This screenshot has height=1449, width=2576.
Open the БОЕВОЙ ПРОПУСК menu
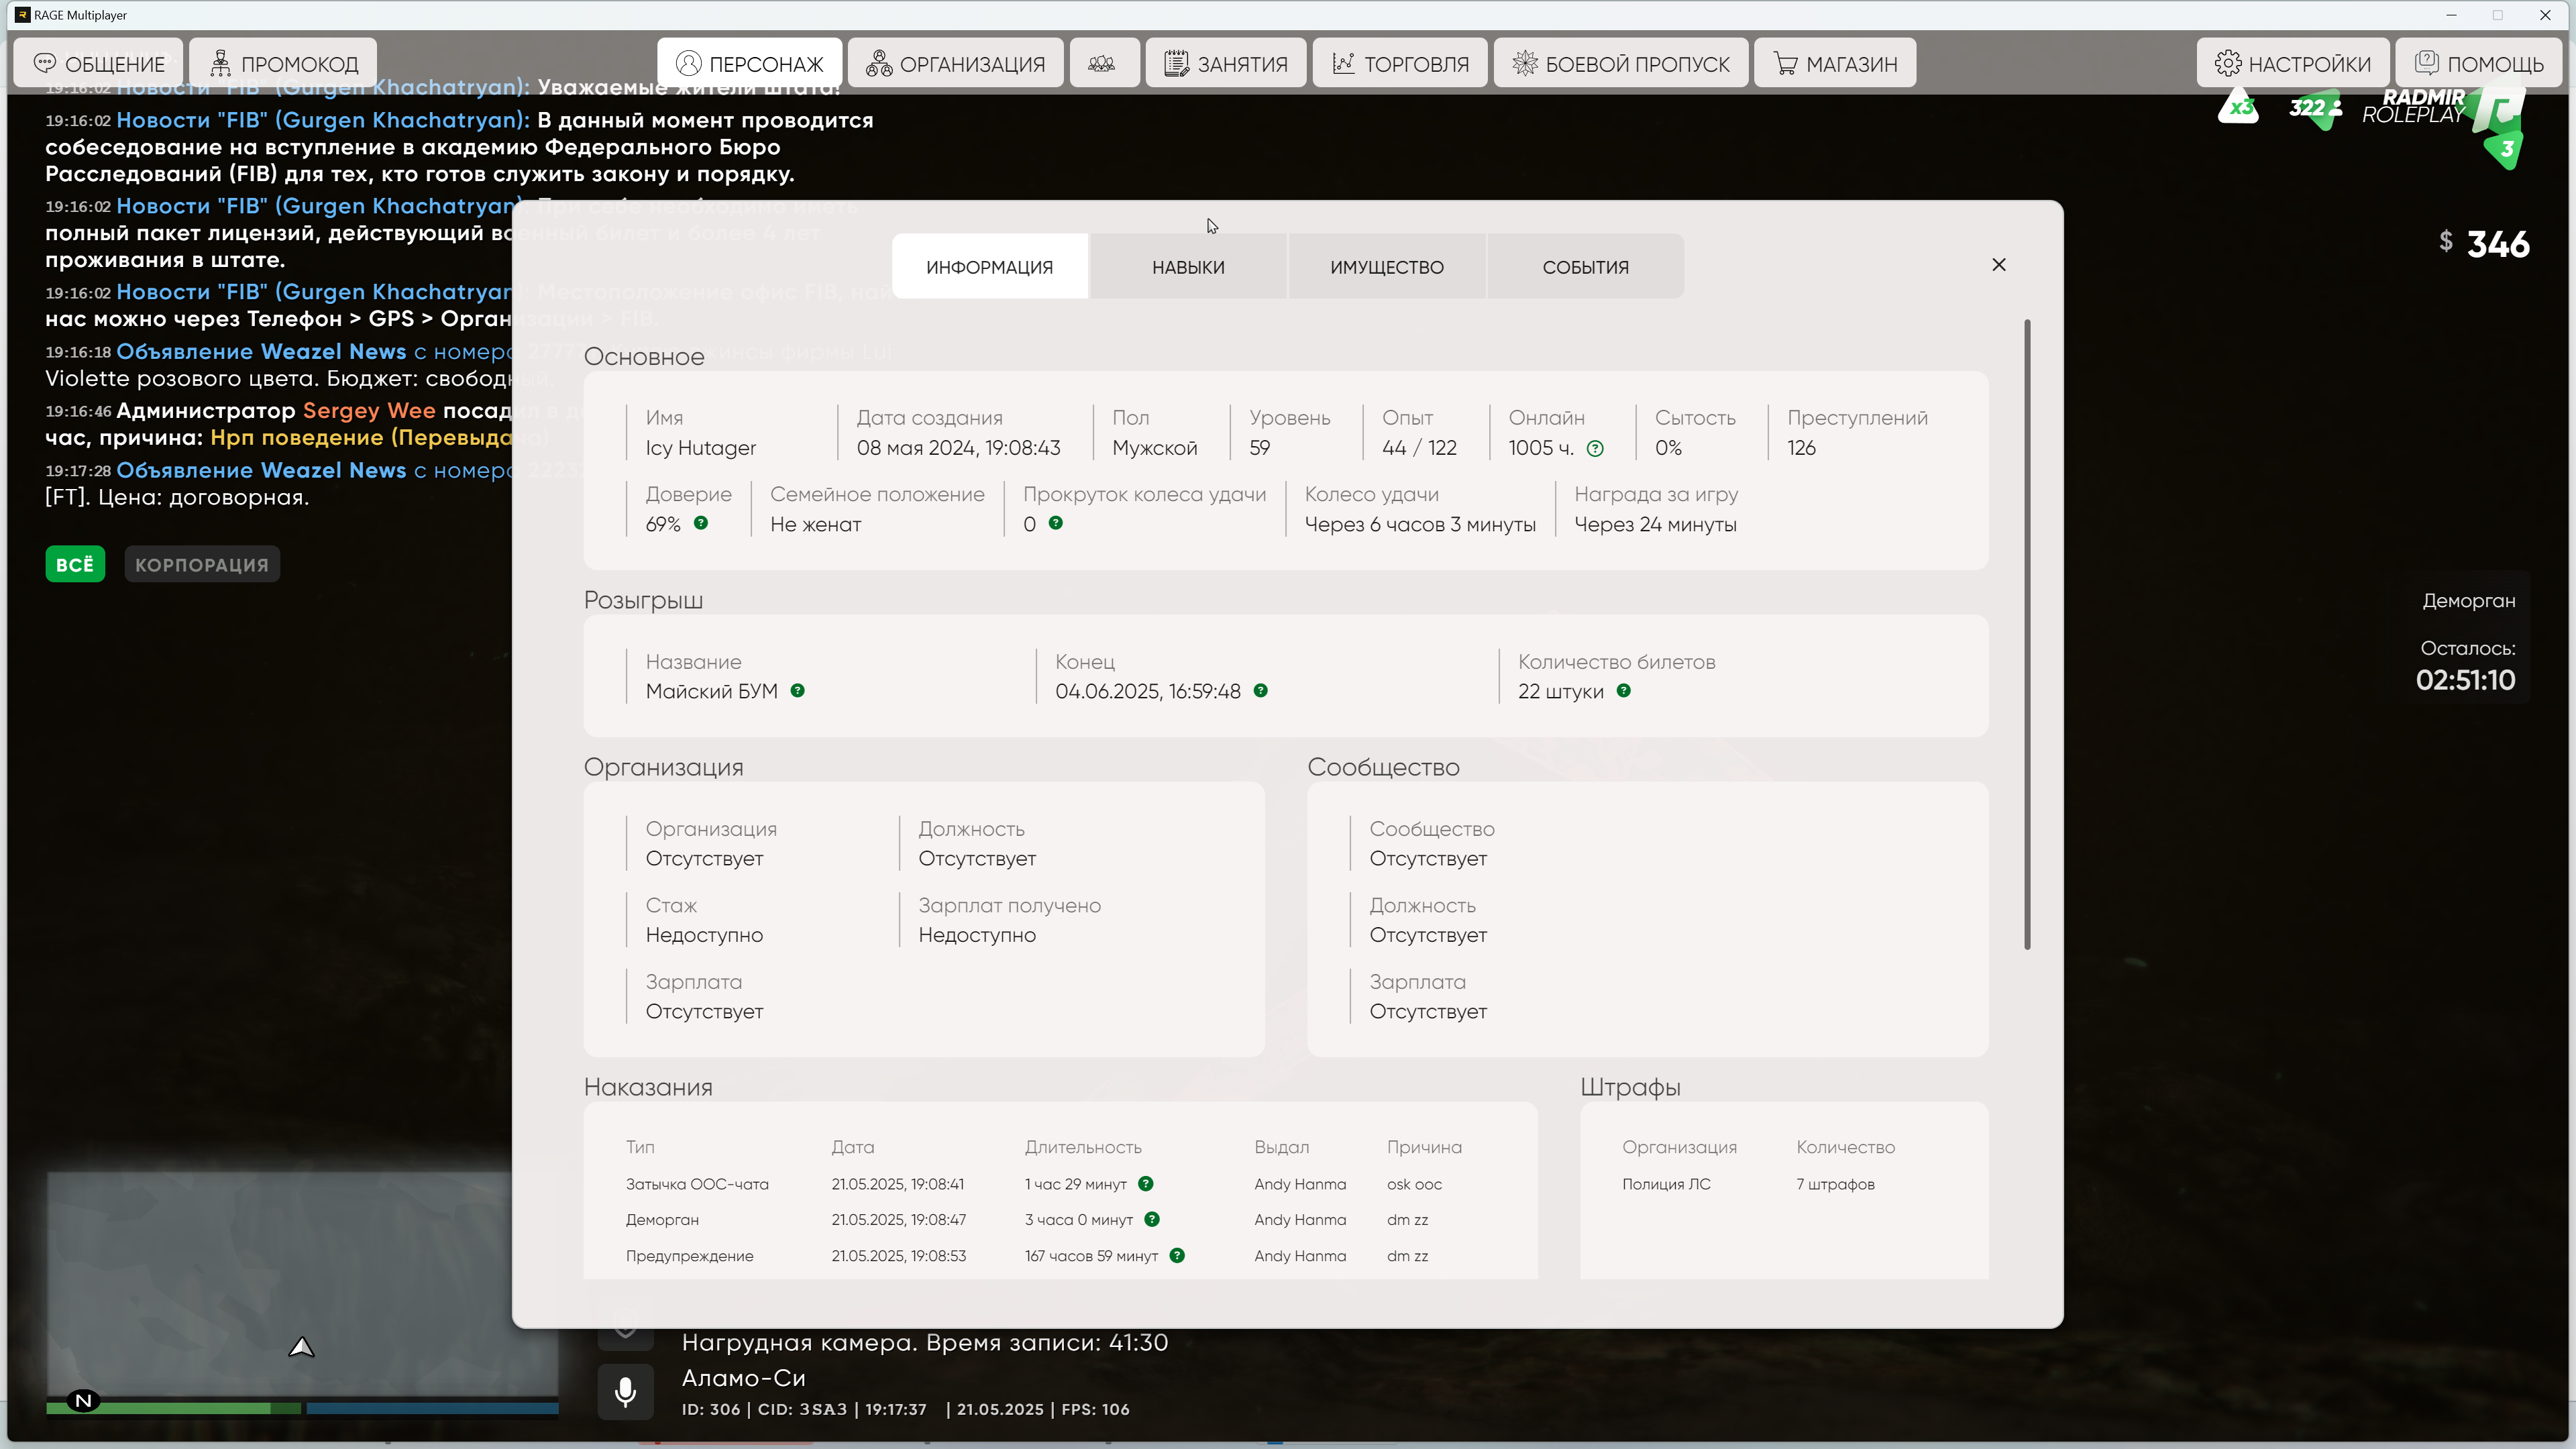click(x=1620, y=63)
